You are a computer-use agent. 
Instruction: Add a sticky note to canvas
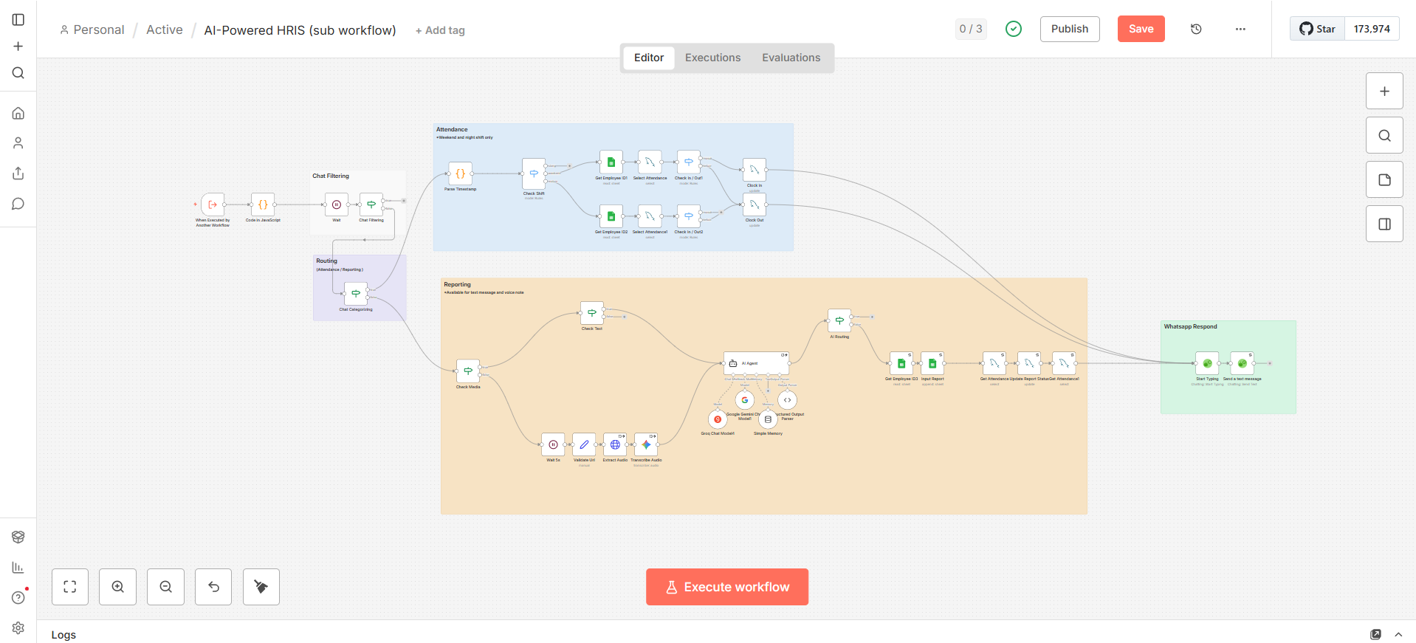pos(1384,179)
